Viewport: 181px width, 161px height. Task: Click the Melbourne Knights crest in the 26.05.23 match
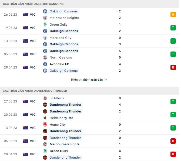[45, 18]
